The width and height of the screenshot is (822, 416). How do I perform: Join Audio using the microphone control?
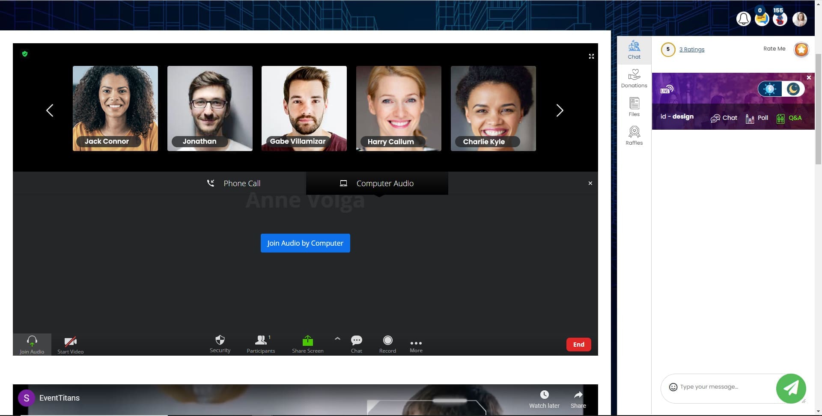pos(32,344)
